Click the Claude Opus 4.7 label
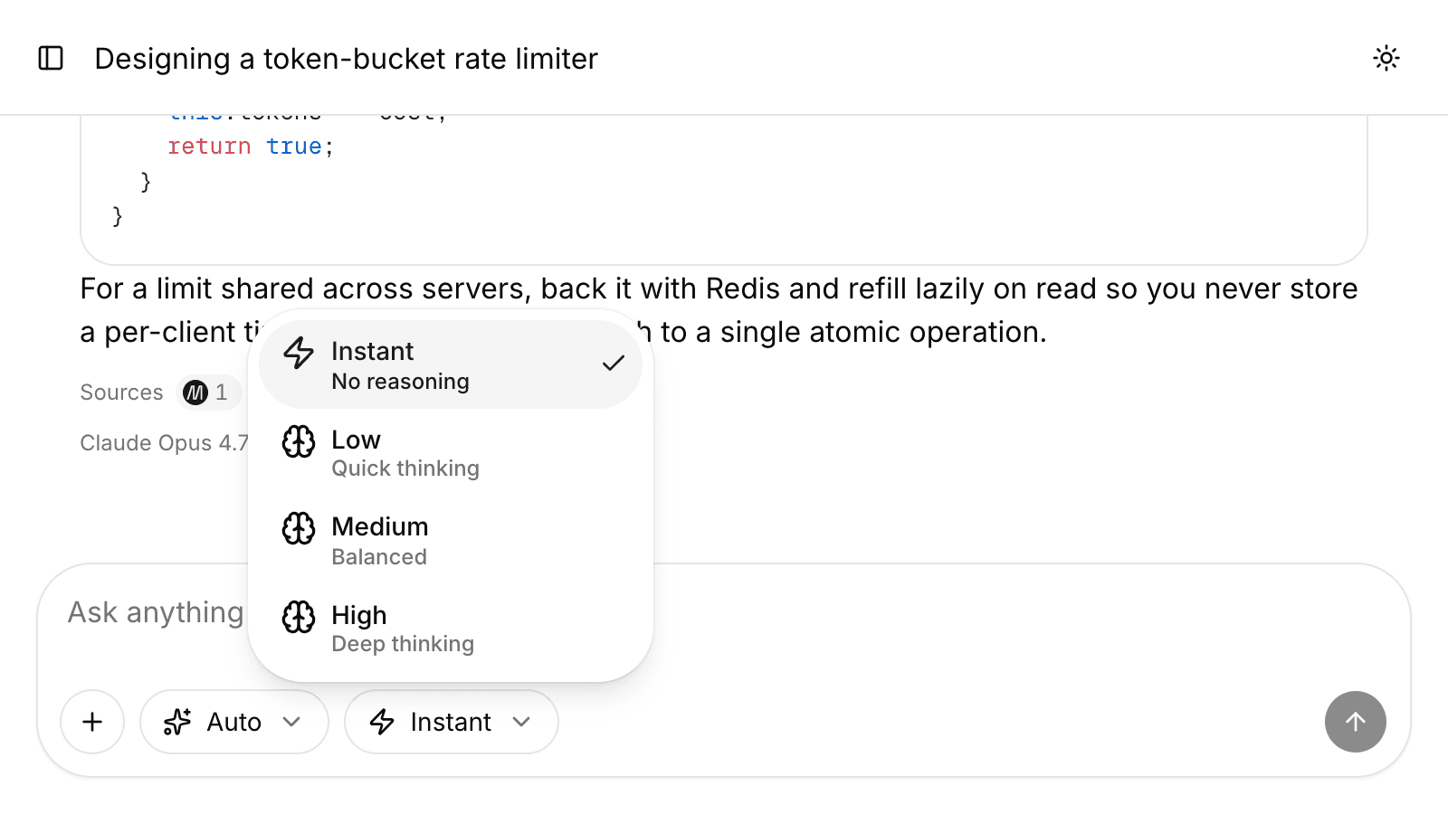The height and width of the screenshot is (814, 1448). [164, 443]
